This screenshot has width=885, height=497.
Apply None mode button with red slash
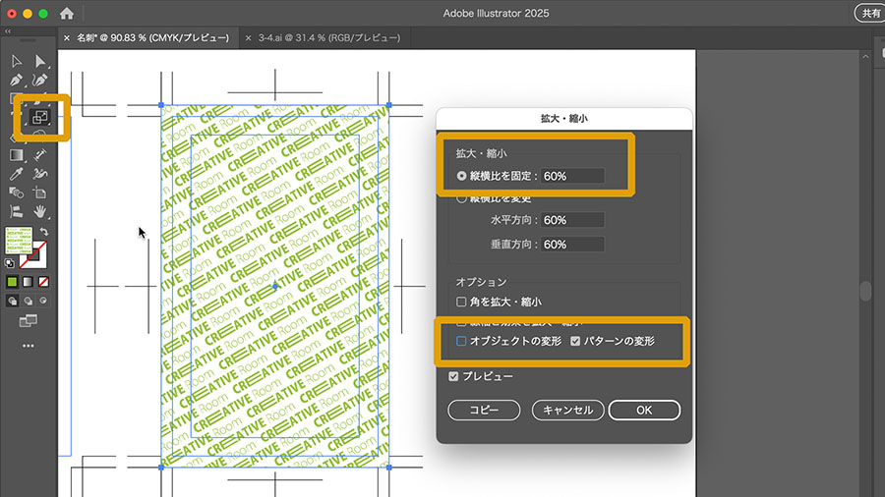[43, 282]
